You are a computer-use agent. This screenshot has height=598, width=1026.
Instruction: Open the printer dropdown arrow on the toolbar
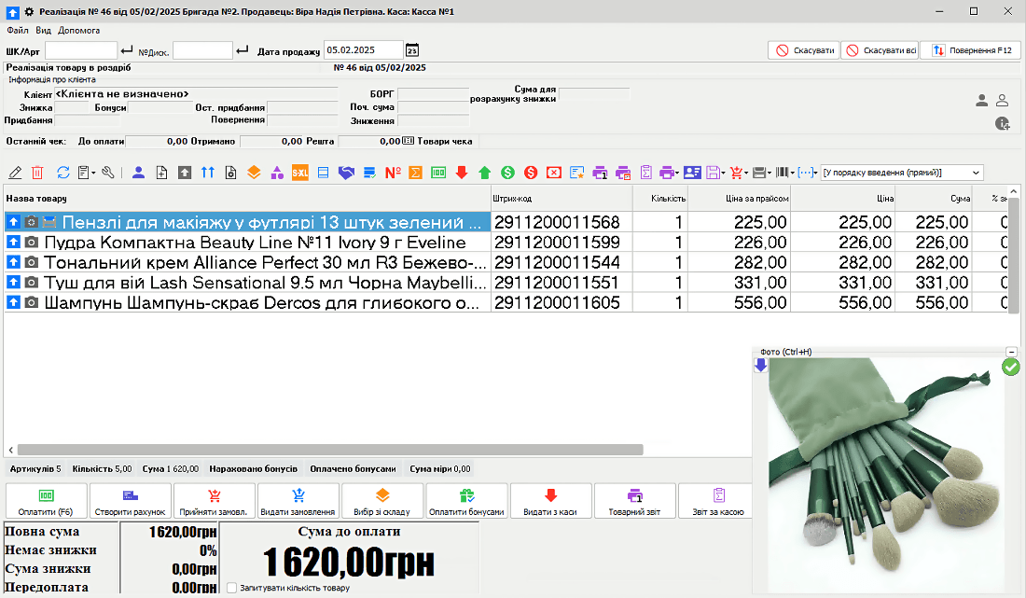(677, 173)
